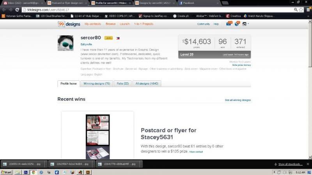Screen dimensions: 312x175
Task: Open Art of Vitaly Bulgarov bookmark
Action: click(x=85, y=16)
